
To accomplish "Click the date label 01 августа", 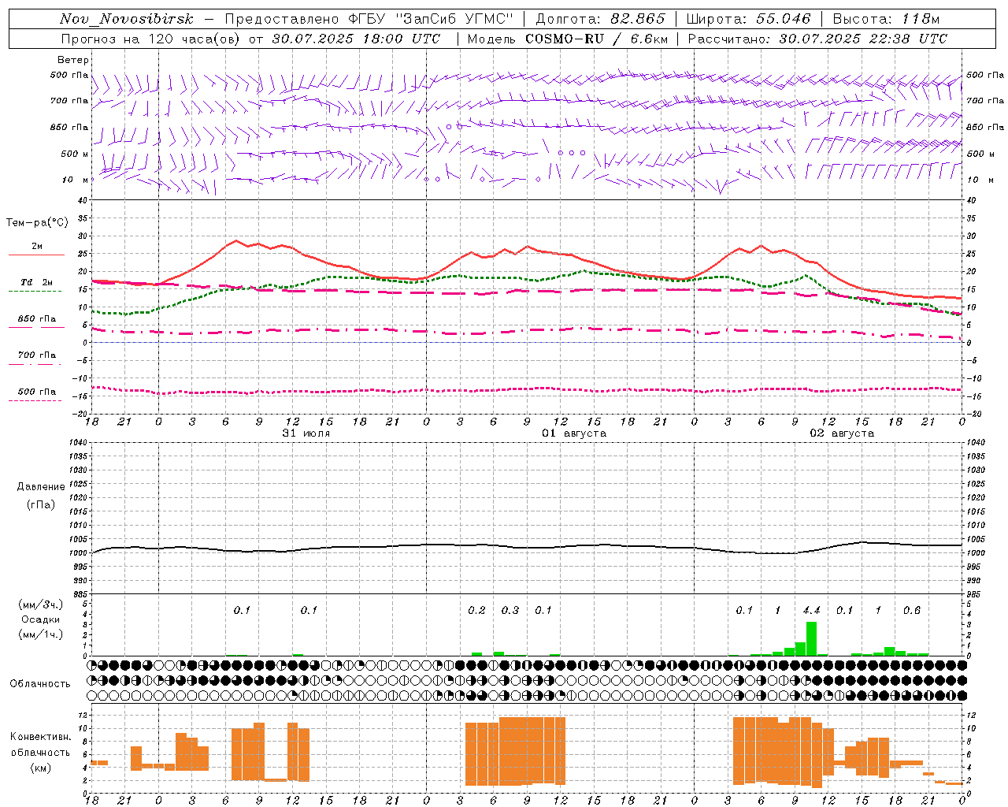I will click(574, 433).
